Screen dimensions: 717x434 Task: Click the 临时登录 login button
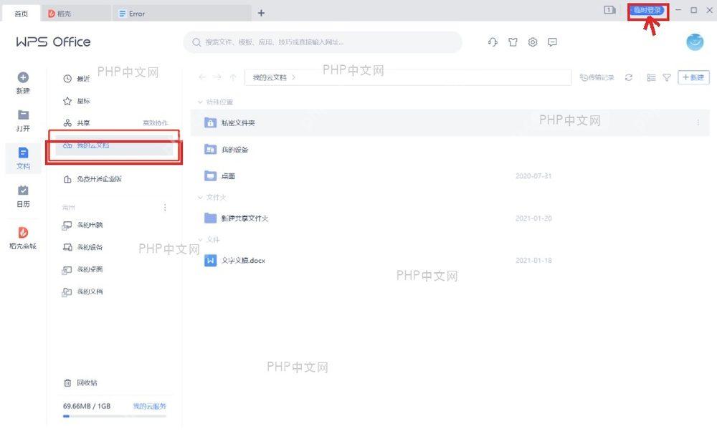648,11
